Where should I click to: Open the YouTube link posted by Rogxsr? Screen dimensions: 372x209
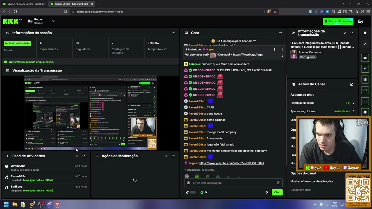[x=232, y=163]
